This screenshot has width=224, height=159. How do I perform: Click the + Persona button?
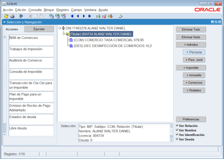tap(194, 52)
